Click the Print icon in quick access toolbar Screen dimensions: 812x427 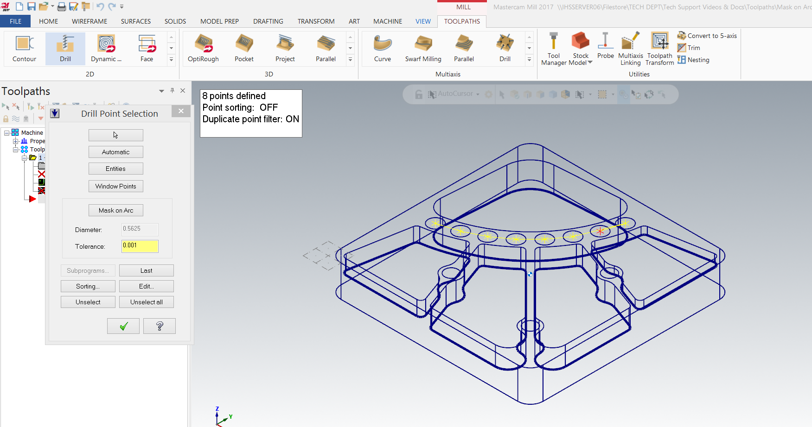click(61, 6)
